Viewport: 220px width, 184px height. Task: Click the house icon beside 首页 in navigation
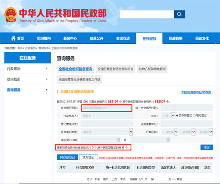pos(13,38)
